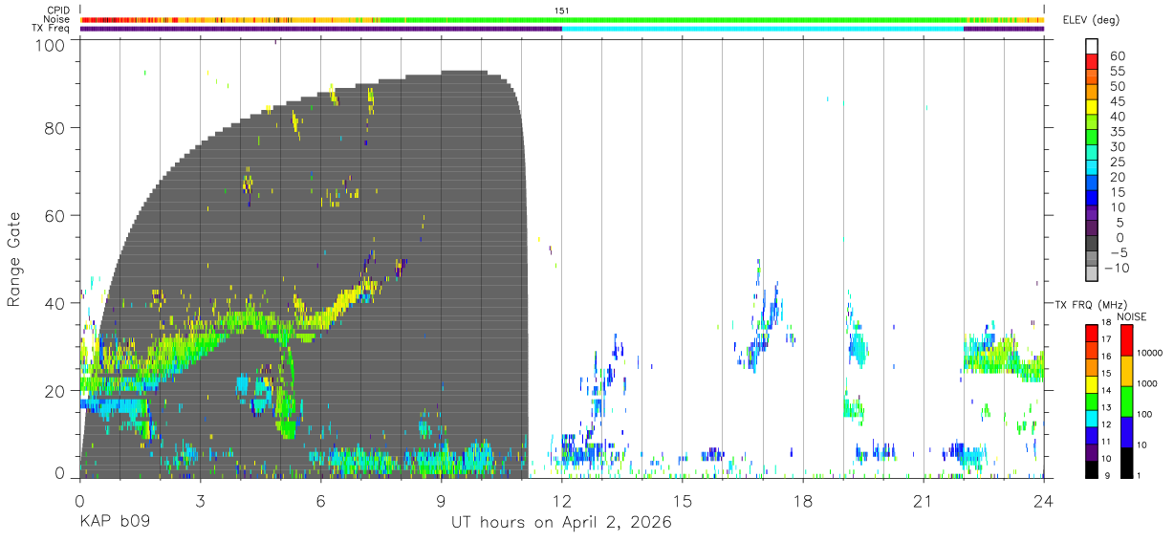Select the 100 label on the NOISE colorbar
This screenshot has height=542, width=1174.
click(x=1142, y=414)
